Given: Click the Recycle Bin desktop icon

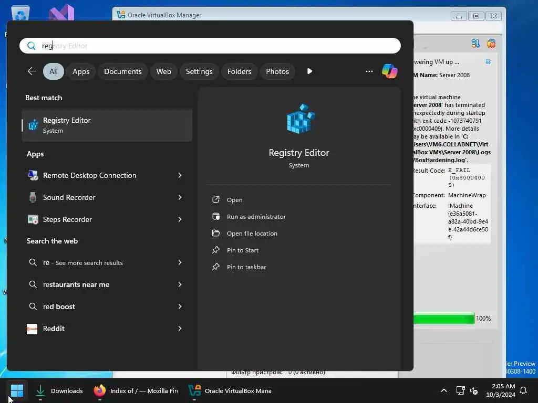Looking at the screenshot, I should (20, 14).
